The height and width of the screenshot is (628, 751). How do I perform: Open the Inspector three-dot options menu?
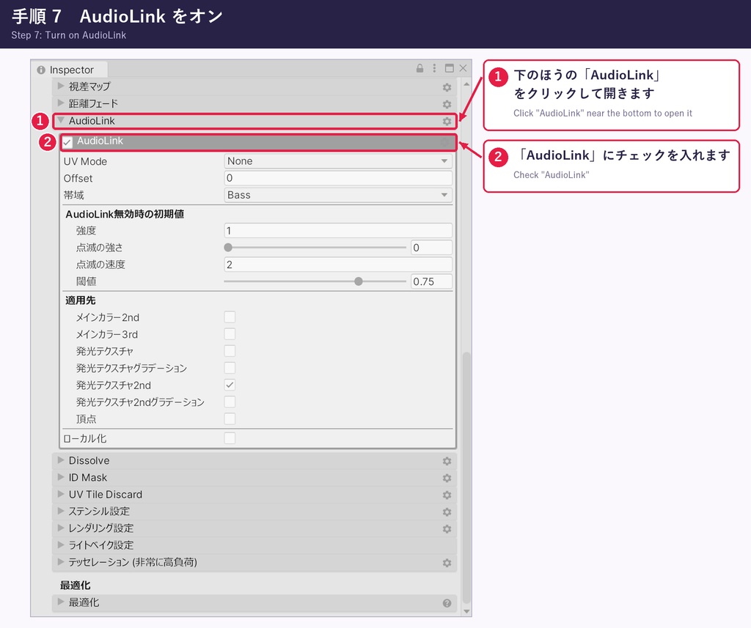point(434,68)
